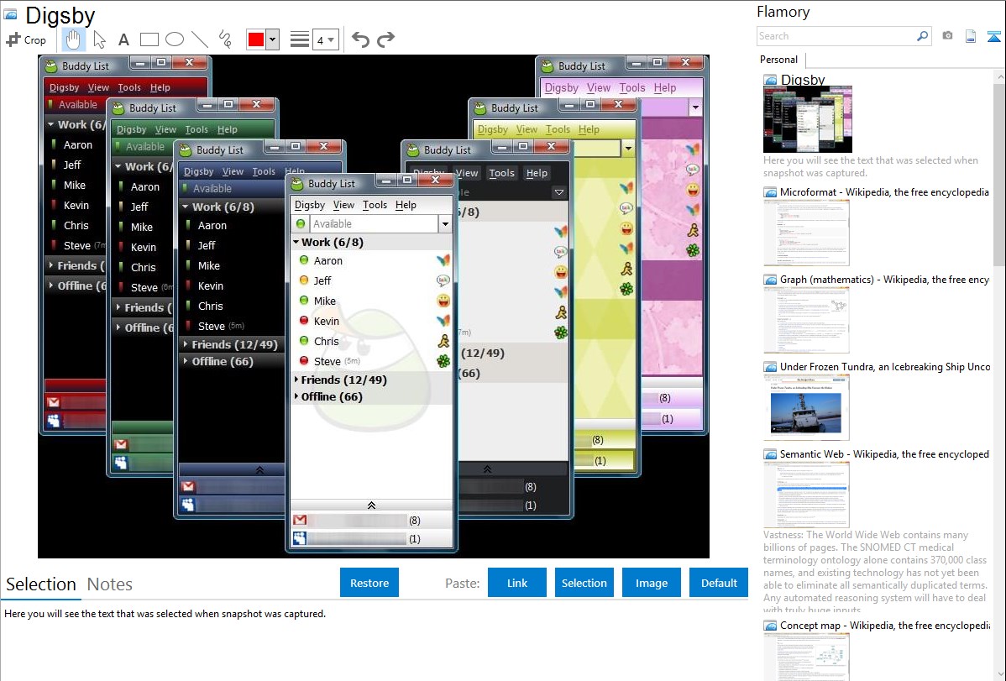The width and height of the screenshot is (1006, 681).
Task: Click the AIM icon next to Chris
Action: tap(443, 341)
